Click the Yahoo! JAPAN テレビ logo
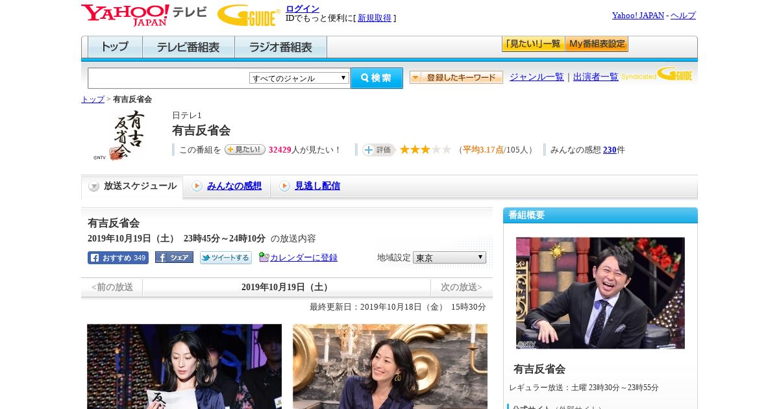 click(144, 15)
